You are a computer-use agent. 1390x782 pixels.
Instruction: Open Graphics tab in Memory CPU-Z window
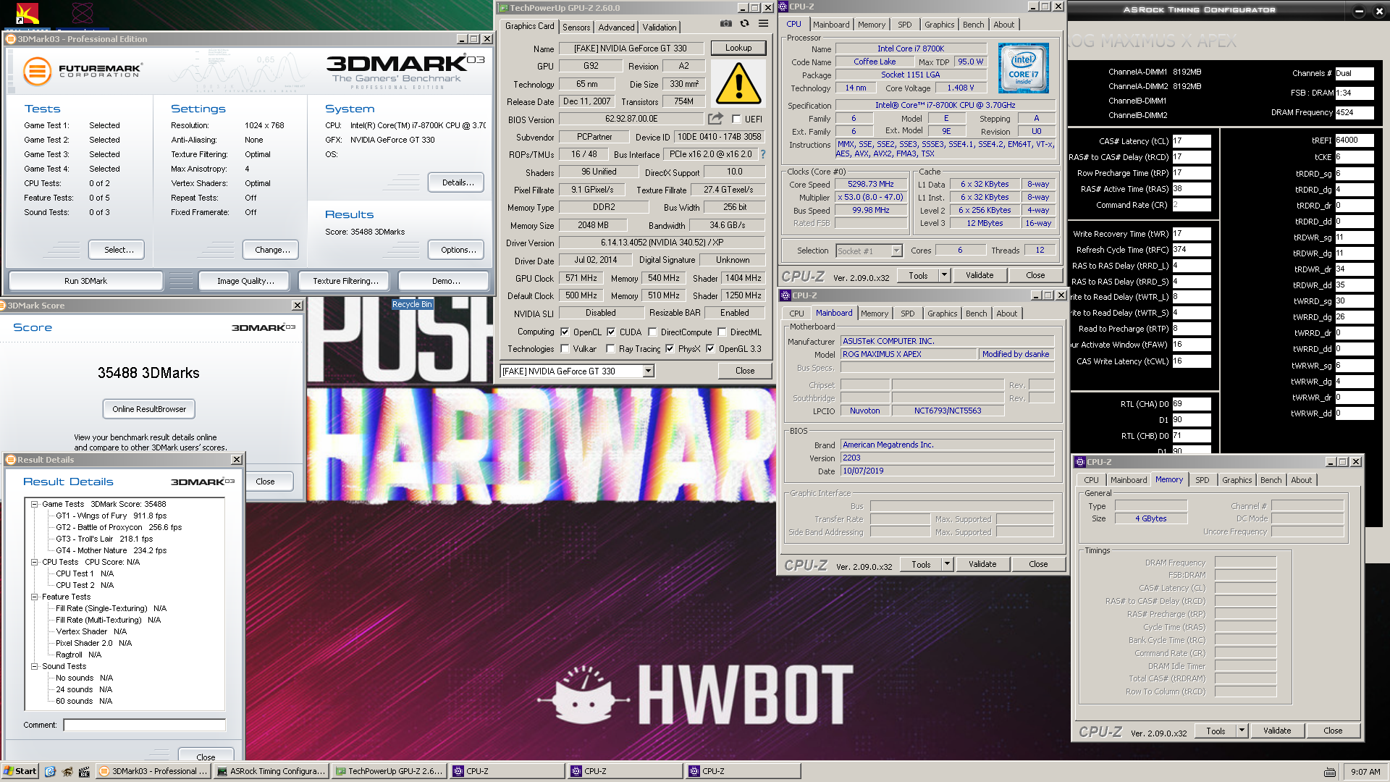coord(1237,480)
